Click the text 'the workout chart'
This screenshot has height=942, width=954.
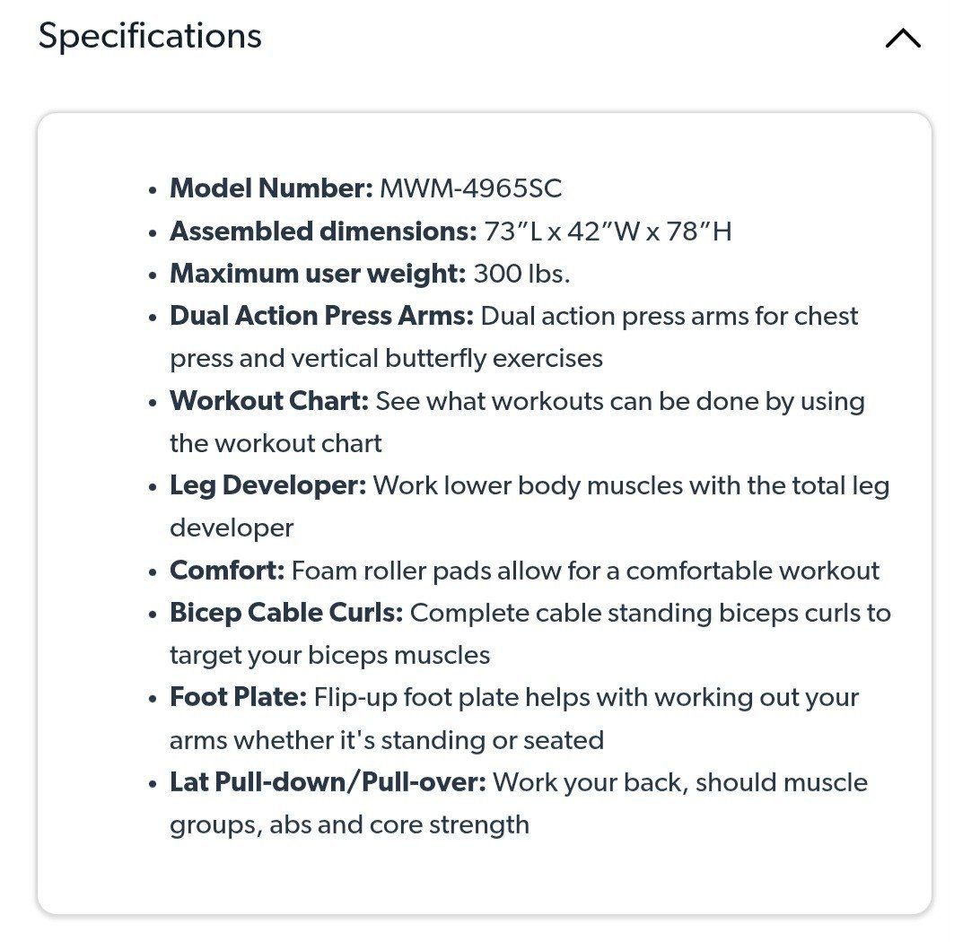point(276,443)
